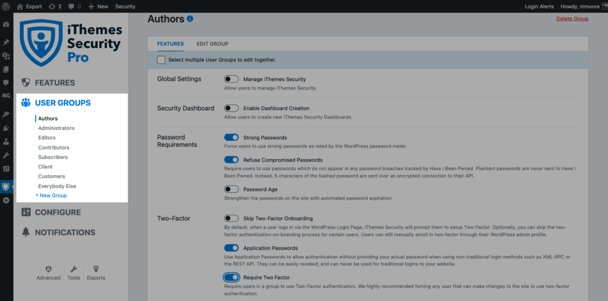This screenshot has height=301, width=608.
Task: Turn off Require Two Factor toggle
Action: coord(232,277)
